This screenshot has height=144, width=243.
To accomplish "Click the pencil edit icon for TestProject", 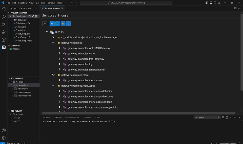I will click(x=33, y=16).
